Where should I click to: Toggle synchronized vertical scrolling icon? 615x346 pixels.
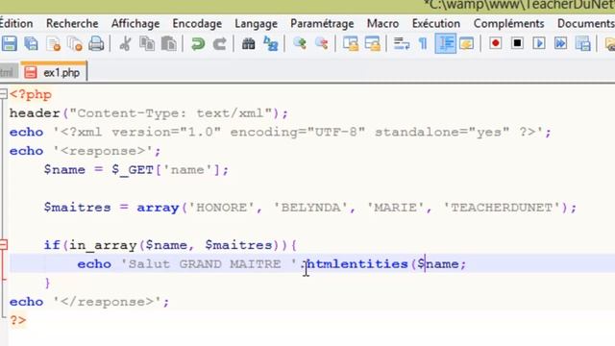(351, 43)
